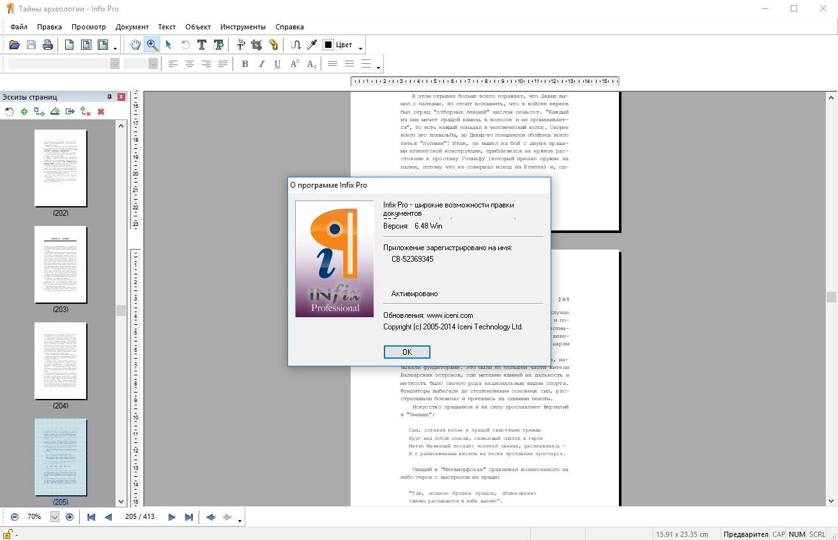Click the page number field 205 / 413
The width and height of the screenshot is (838, 540).
pyautogui.click(x=140, y=517)
